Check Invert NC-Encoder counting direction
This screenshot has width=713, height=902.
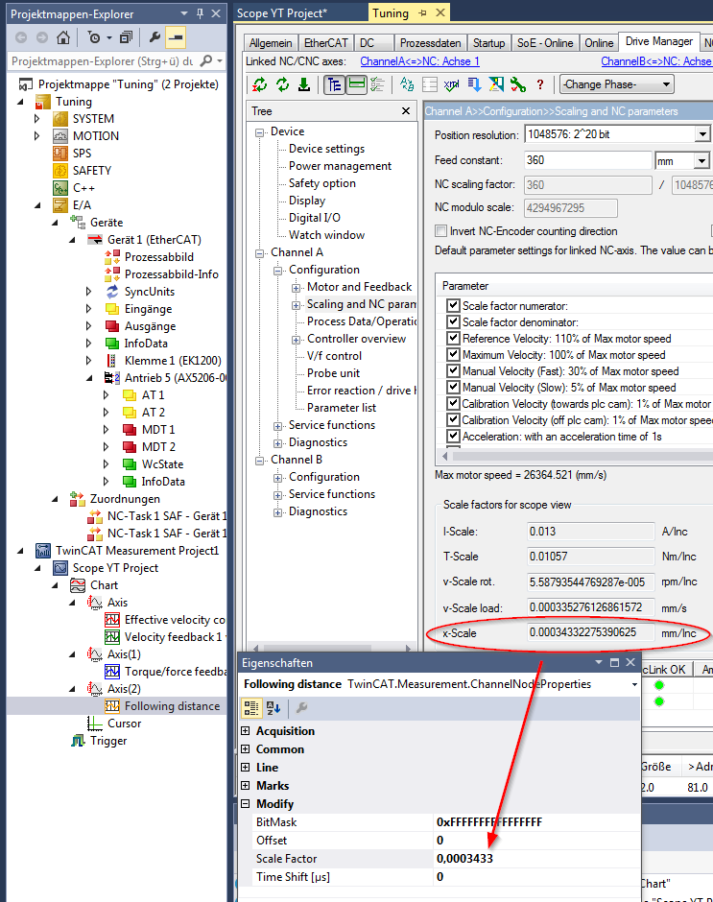coord(441,231)
